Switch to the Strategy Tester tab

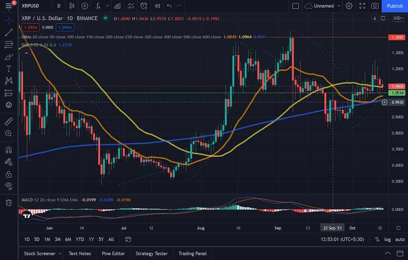pos(151,253)
